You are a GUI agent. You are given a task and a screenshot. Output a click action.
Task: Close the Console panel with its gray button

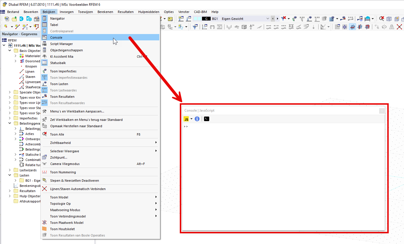pos(381,110)
